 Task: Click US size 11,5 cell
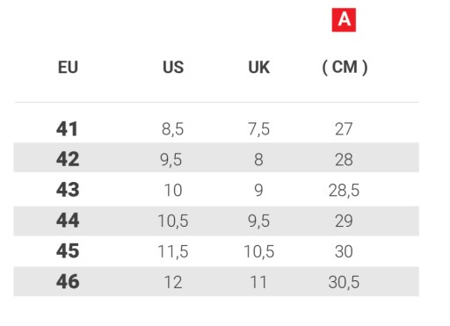[x=173, y=251]
